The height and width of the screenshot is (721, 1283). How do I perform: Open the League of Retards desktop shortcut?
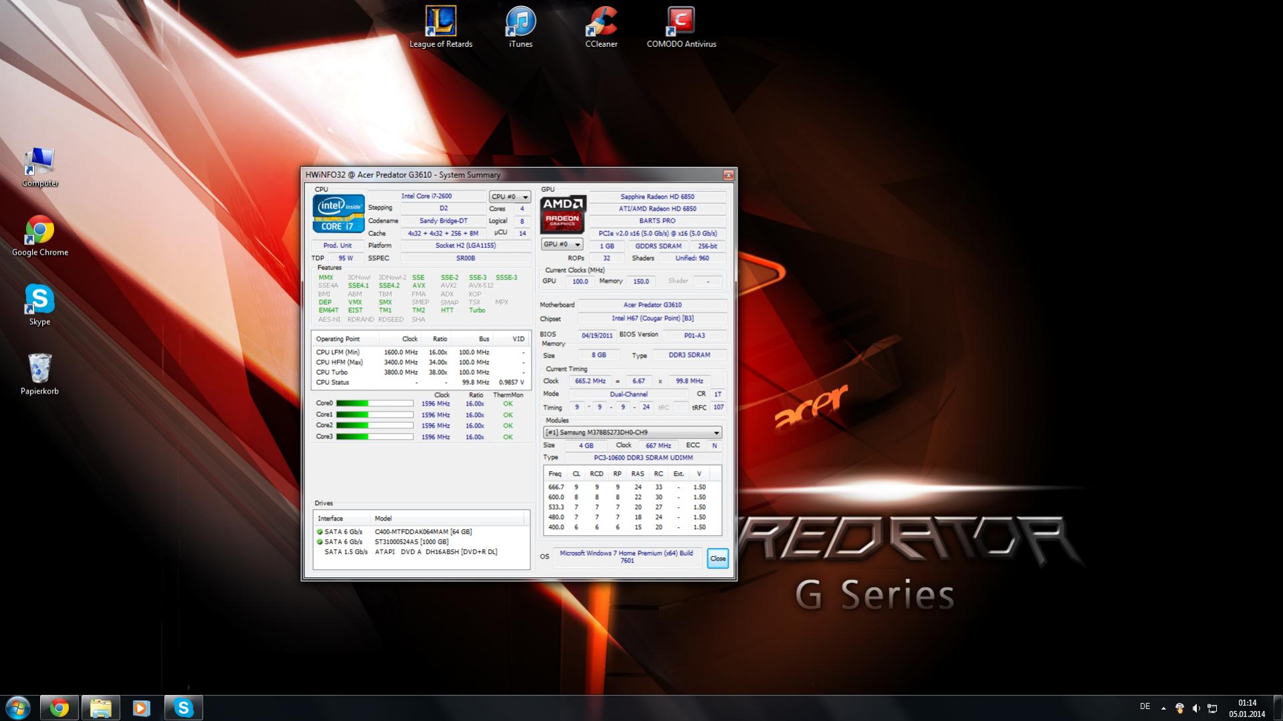441,27
